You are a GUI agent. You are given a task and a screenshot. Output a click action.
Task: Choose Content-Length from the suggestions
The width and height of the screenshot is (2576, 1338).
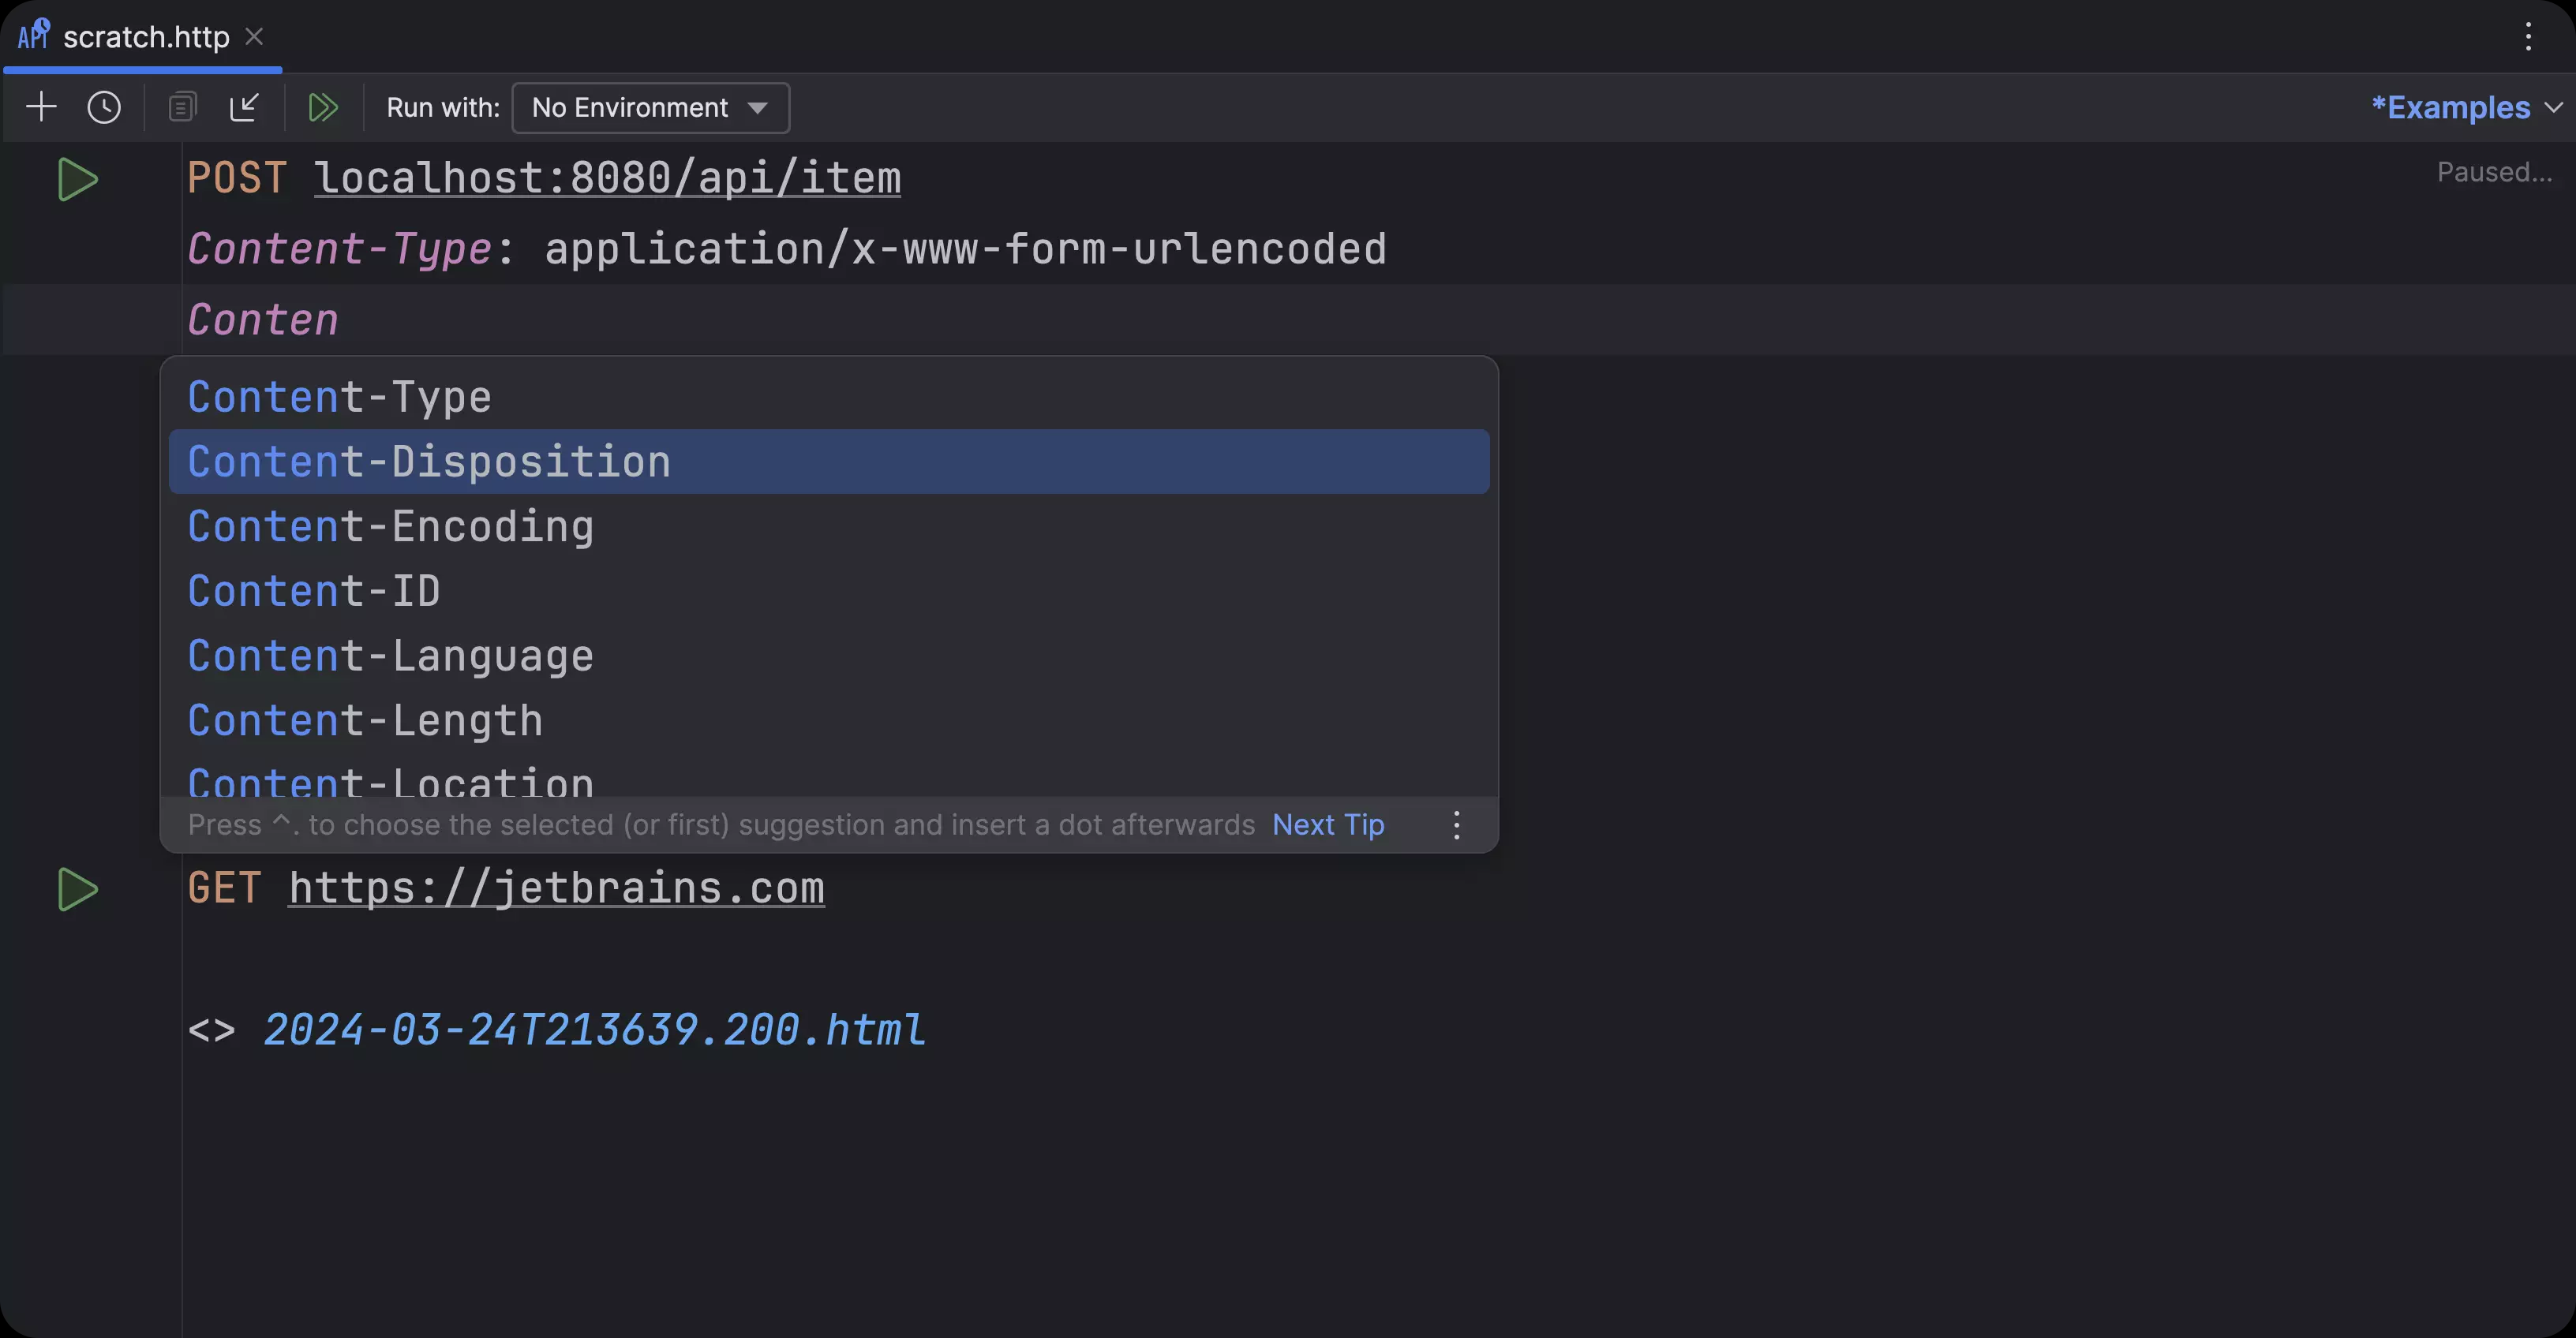[x=364, y=719]
